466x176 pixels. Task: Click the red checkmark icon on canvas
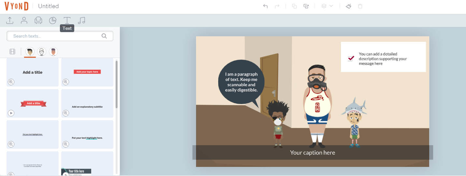coord(351,58)
